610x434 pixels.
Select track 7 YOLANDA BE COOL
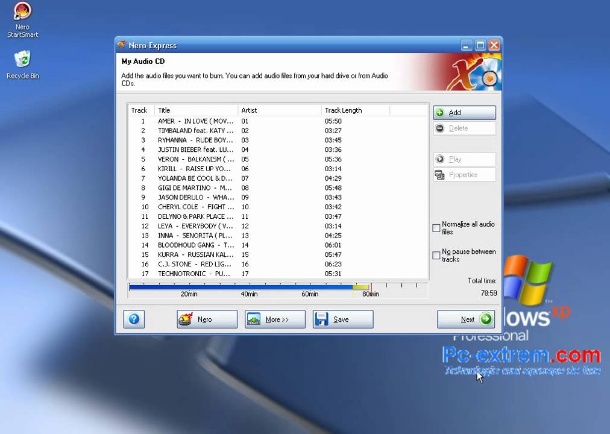[x=278, y=178]
